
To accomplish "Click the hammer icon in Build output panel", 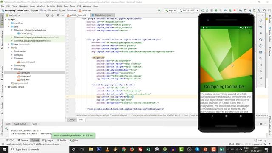I will (6, 128).
